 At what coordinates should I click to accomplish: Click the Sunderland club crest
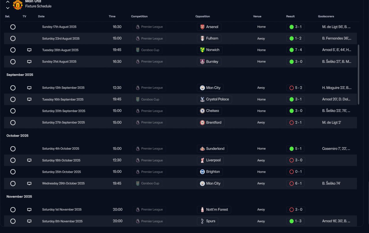point(202,149)
